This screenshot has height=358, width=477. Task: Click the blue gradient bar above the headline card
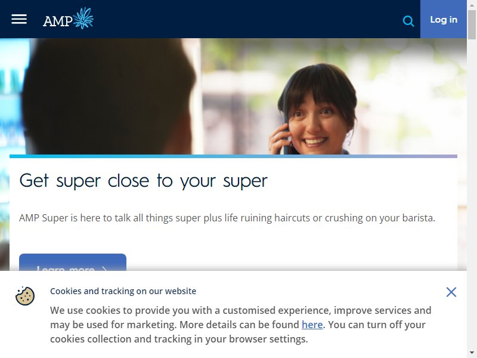tap(233, 156)
